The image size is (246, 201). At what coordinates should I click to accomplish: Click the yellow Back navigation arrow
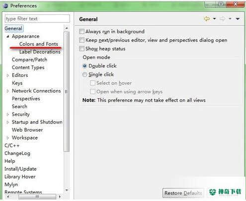click(x=207, y=19)
